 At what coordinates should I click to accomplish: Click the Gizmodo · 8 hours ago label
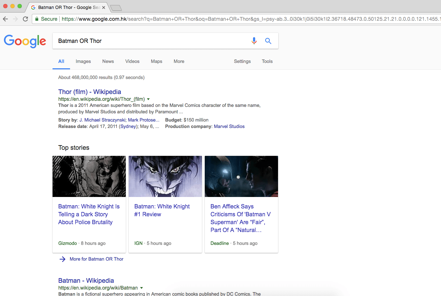coord(82,243)
